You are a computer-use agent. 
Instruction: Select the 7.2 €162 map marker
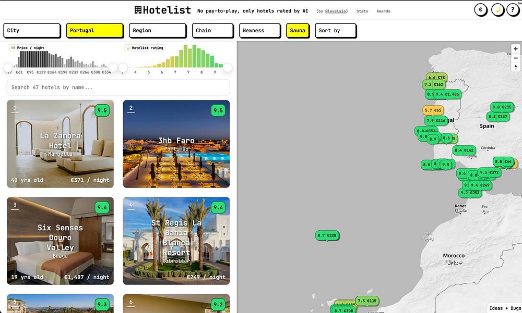(434, 84)
